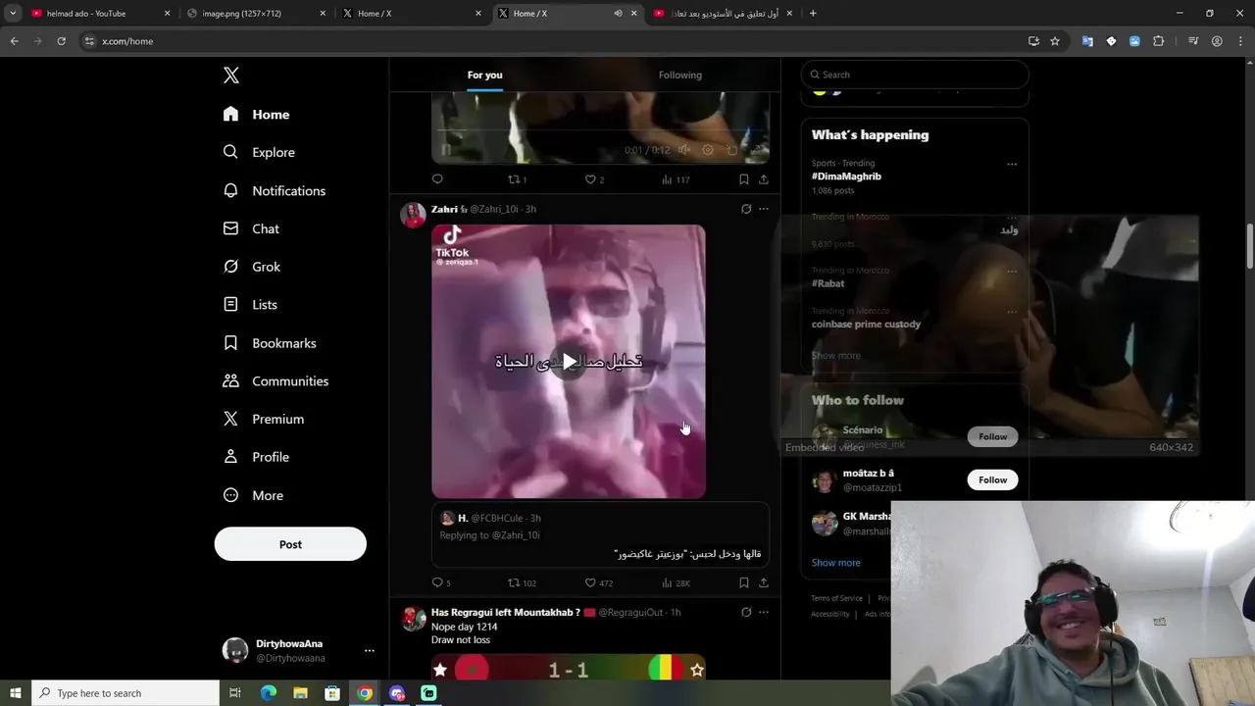The width and height of the screenshot is (1255, 706).
Task: Bookmark this page with star icon
Action: 1055,41
